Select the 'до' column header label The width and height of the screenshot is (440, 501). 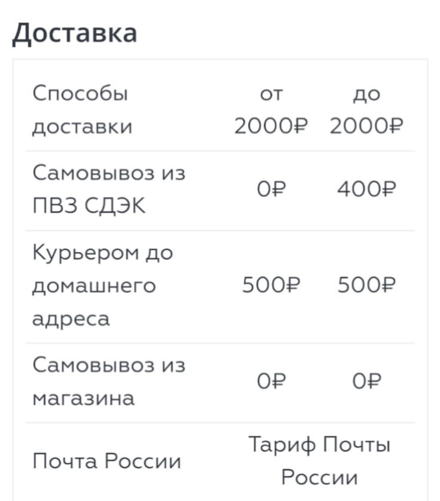coord(366,94)
